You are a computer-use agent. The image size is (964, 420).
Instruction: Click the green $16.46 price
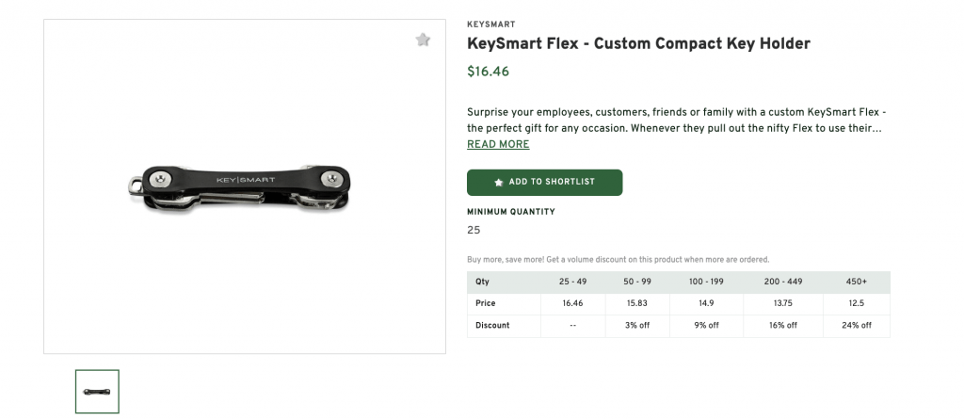(488, 71)
